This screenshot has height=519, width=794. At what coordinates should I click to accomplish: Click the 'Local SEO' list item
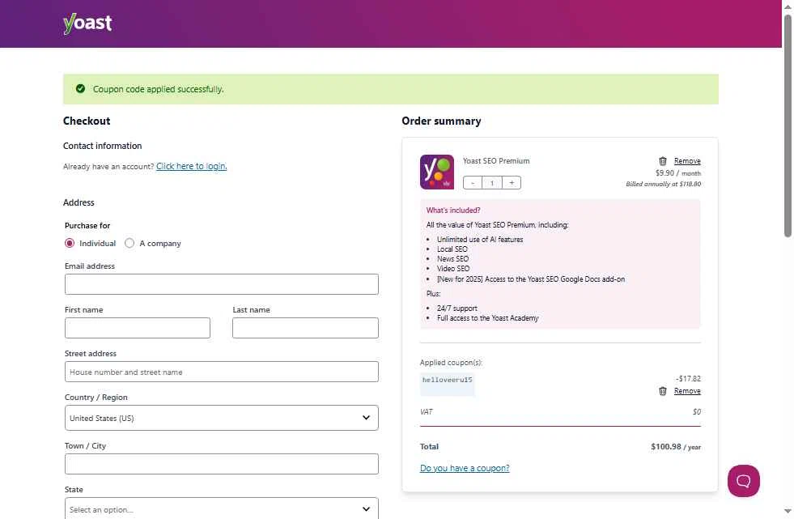tap(452, 249)
